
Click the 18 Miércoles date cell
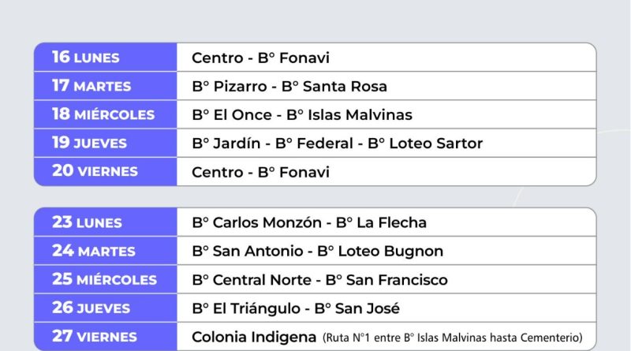pos(103,114)
